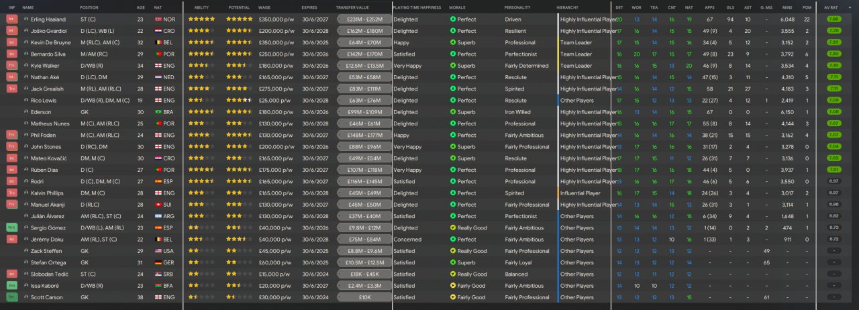Click the Int badge next to Jérémy Doku

(11, 239)
